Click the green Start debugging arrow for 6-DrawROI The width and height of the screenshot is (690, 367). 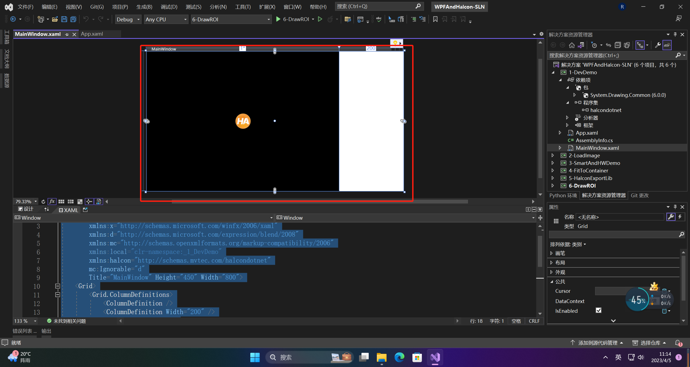(278, 19)
